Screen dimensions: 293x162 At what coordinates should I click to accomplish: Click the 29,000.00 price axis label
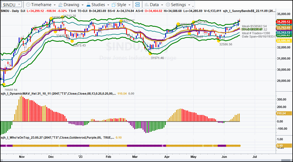(284, 81)
